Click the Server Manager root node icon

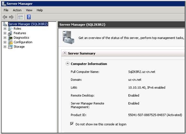5,24
